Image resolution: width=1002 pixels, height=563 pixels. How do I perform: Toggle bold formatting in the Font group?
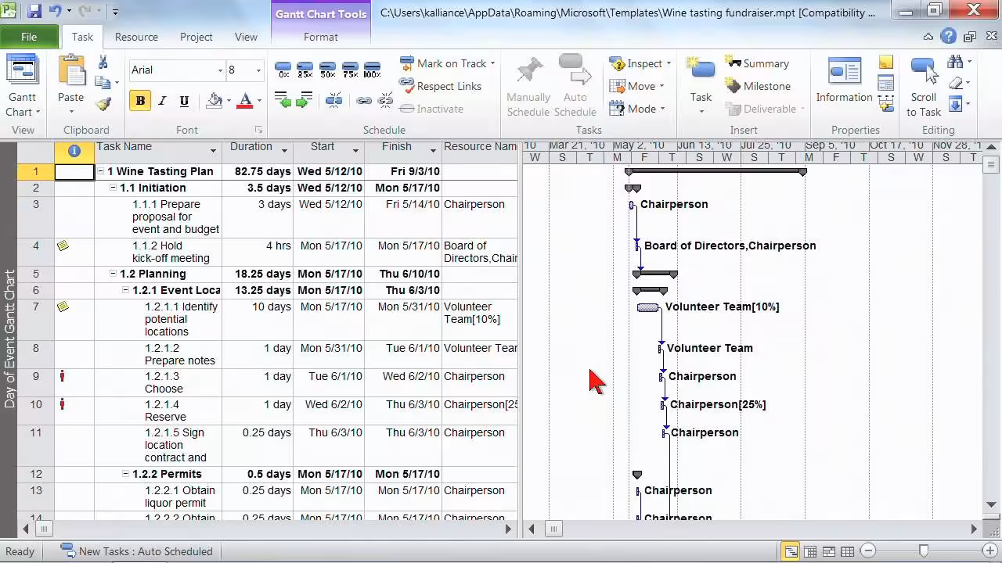click(141, 102)
